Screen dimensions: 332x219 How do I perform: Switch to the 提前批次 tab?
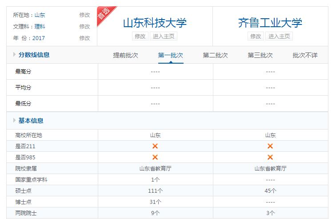pyautogui.click(x=126, y=55)
